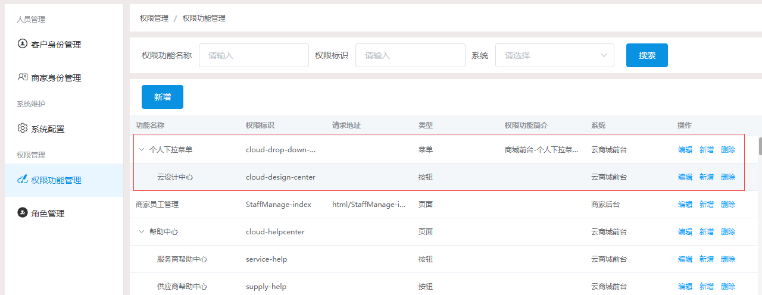Focus the 权限标识 input field
The width and height of the screenshot is (762, 295).
point(410,55)
